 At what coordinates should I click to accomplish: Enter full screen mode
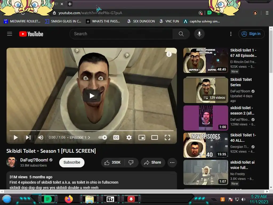167,137
